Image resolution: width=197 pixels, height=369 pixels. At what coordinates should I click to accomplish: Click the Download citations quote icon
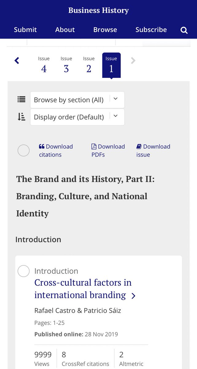pyautogui.click(x=42, y=147)
